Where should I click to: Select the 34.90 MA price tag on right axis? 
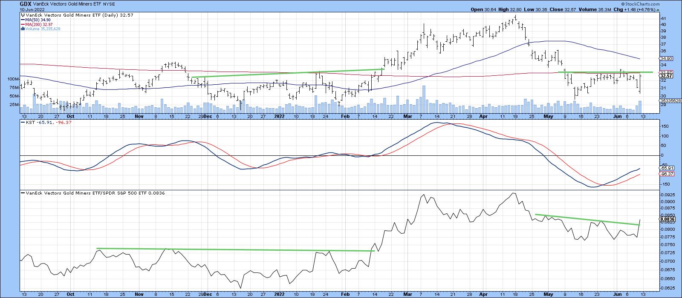(666, 59)
